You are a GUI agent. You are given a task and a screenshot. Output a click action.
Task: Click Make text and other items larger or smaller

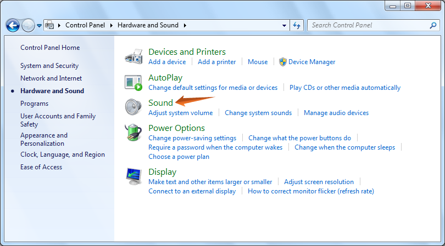(x=210, y=182)
